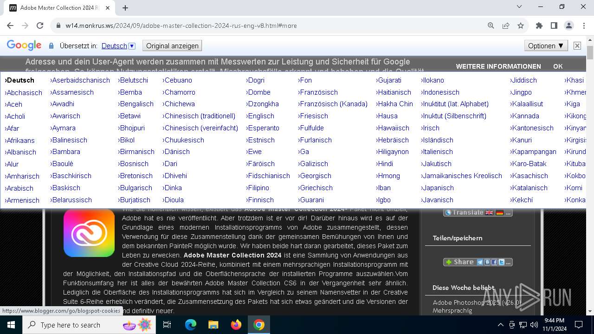Select currently chosen Deutsch entry
Viewport: 594px width, 334px height.
point(19,80)
